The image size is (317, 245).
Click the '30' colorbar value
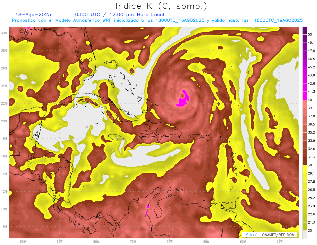tap(310, 165)
